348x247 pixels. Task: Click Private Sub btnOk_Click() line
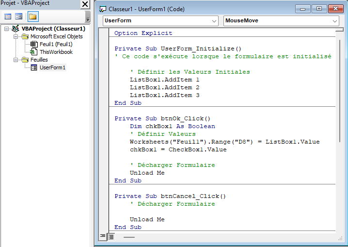tap(162, 118)
